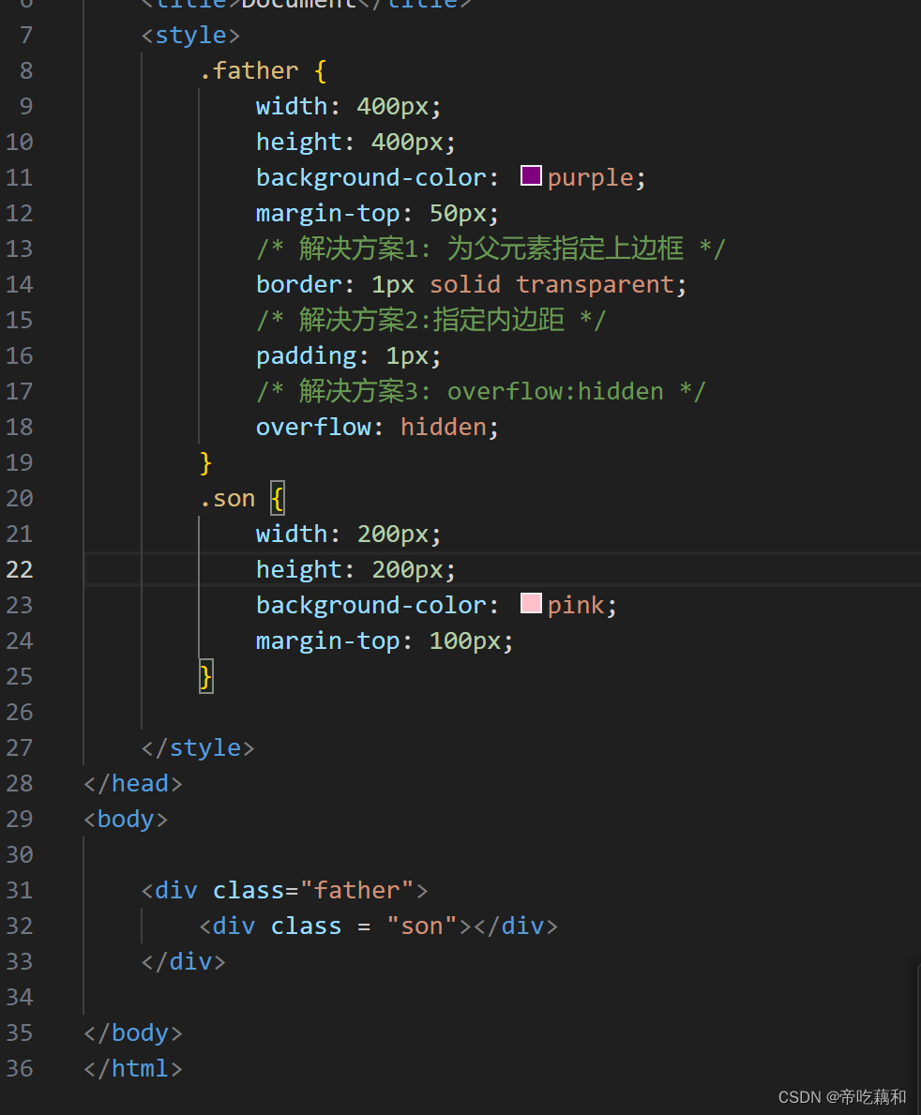Click the word solid in border rule
This screenshot has height=1115, width=921.
pos(465,284)
